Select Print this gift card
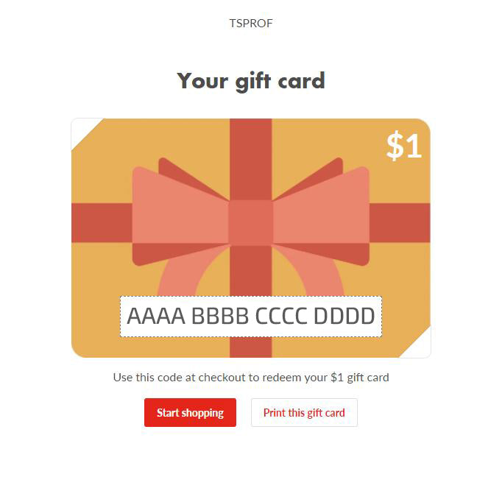The height and width of the screenshot is (502, 502). 304,412
